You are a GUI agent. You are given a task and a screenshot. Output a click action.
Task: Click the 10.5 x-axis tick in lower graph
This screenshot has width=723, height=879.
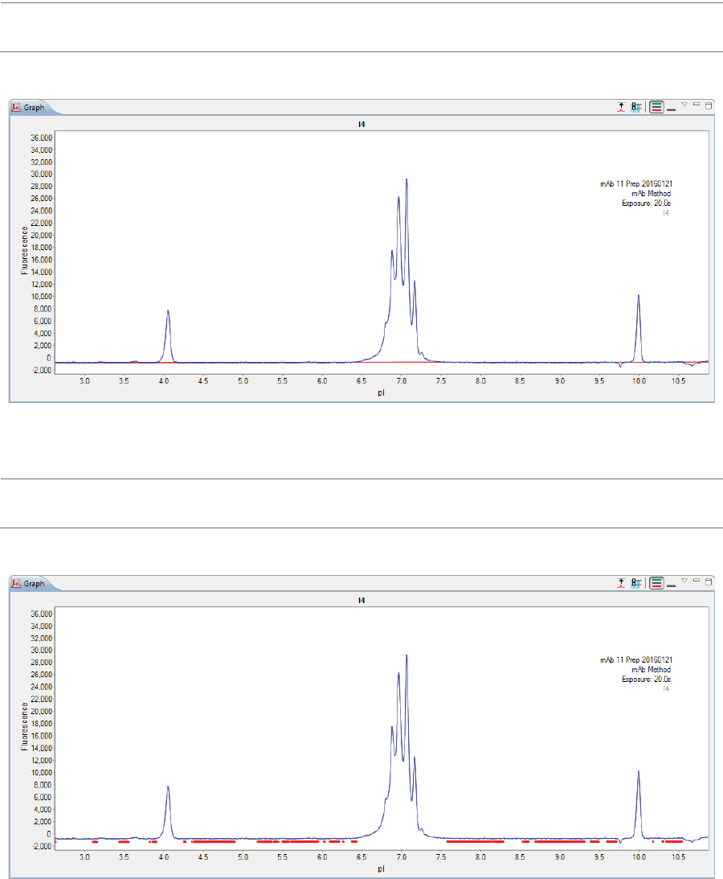coord(678,857)
